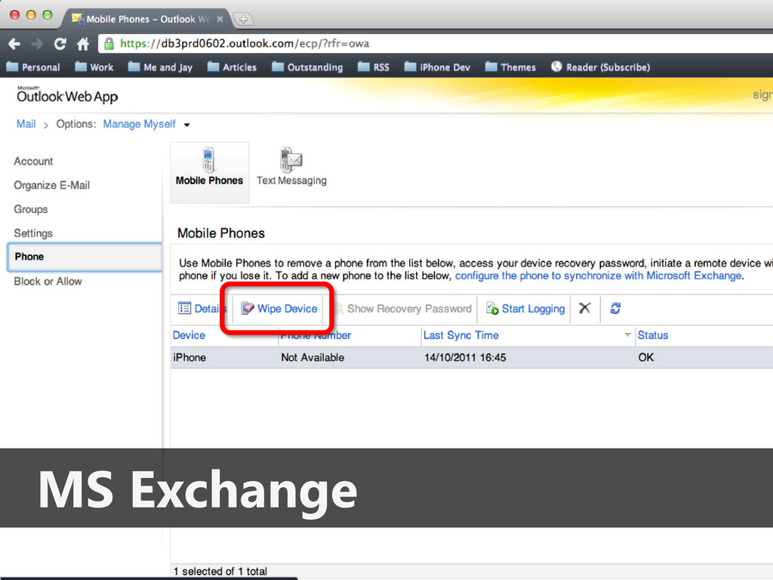
Task: Go to browser home page icon
Action: click(83, 44)
